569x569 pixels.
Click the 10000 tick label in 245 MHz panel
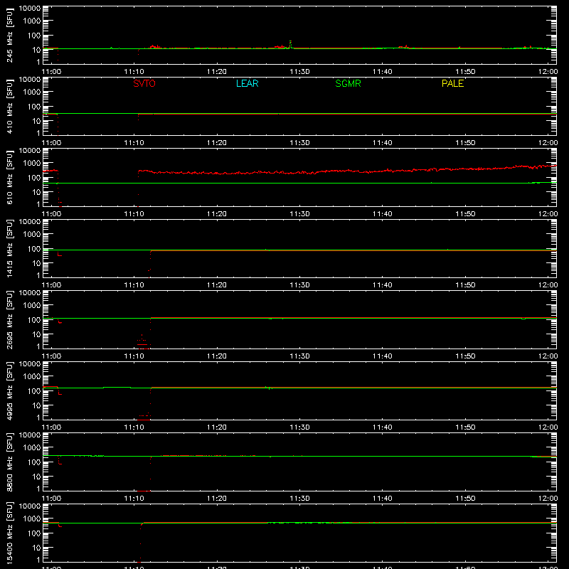point(30,9)
